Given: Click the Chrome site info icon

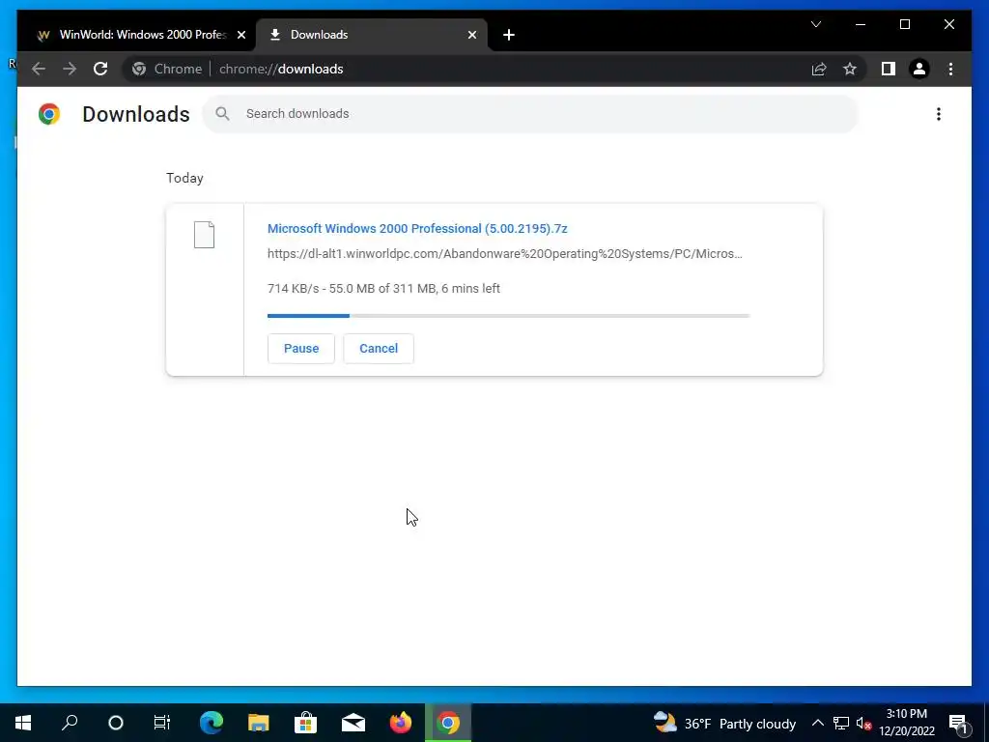Looking at the screenshot, I should click(139, 69).
